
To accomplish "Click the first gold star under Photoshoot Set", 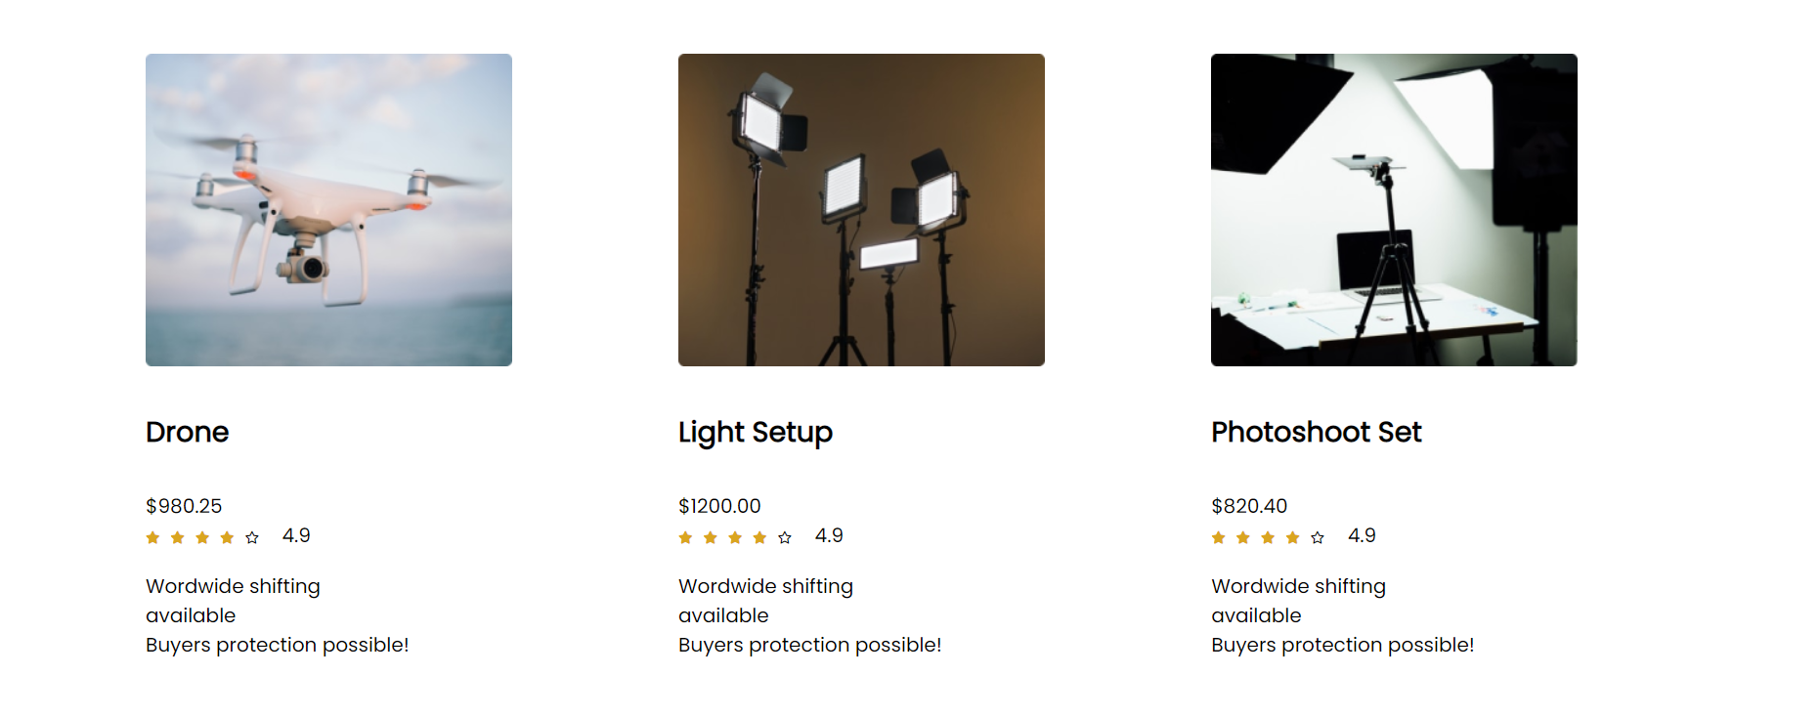I will point(1218,535).
